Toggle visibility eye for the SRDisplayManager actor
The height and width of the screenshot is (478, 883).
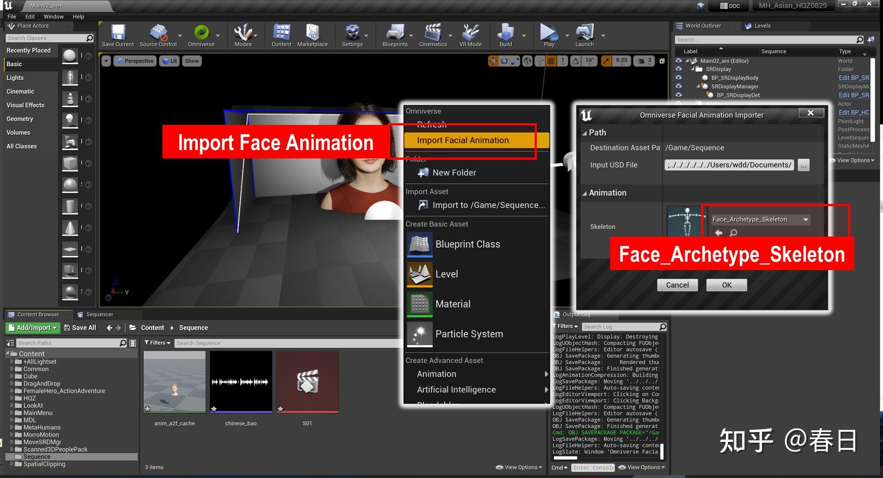(679, 87)
